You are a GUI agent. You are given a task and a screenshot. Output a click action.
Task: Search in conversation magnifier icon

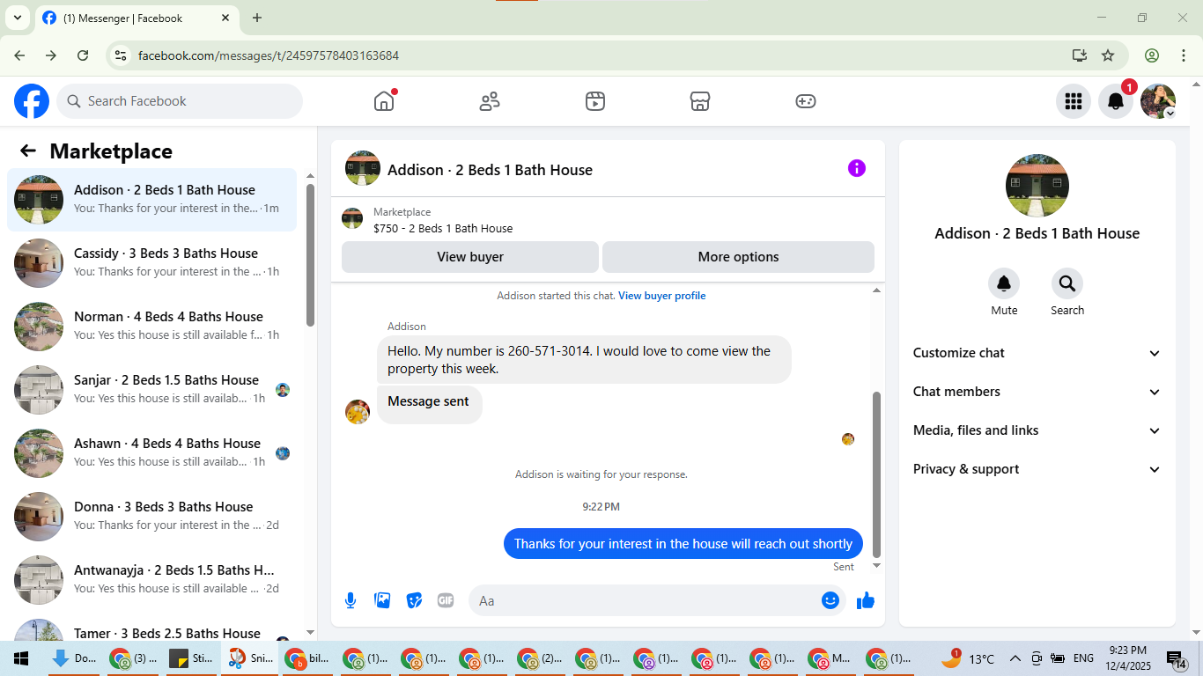click(x=1067, y=283)
